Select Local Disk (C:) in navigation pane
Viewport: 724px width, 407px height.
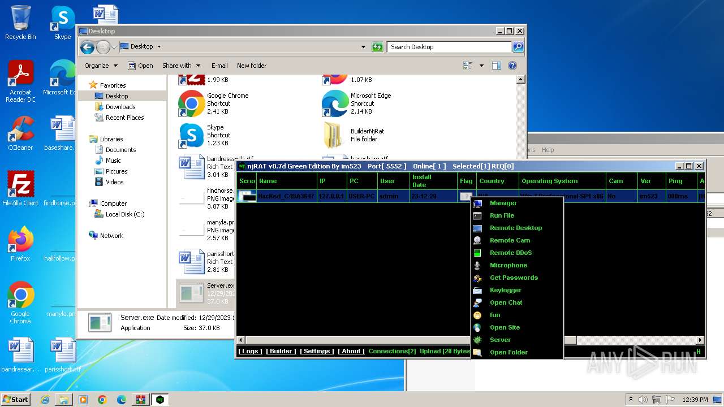tap(125, 214)
